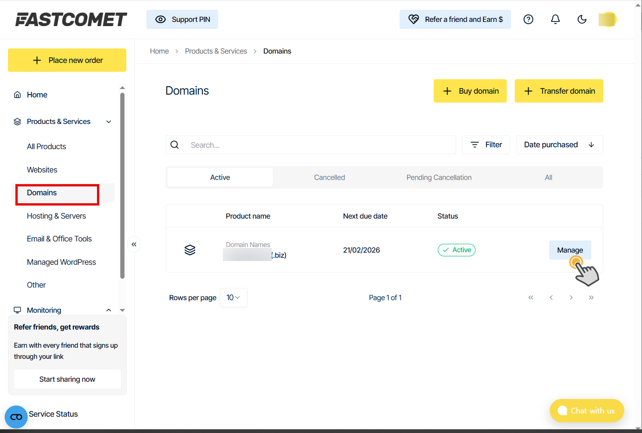
Task: Open Other in sidebar
Action: pos(36,285)
